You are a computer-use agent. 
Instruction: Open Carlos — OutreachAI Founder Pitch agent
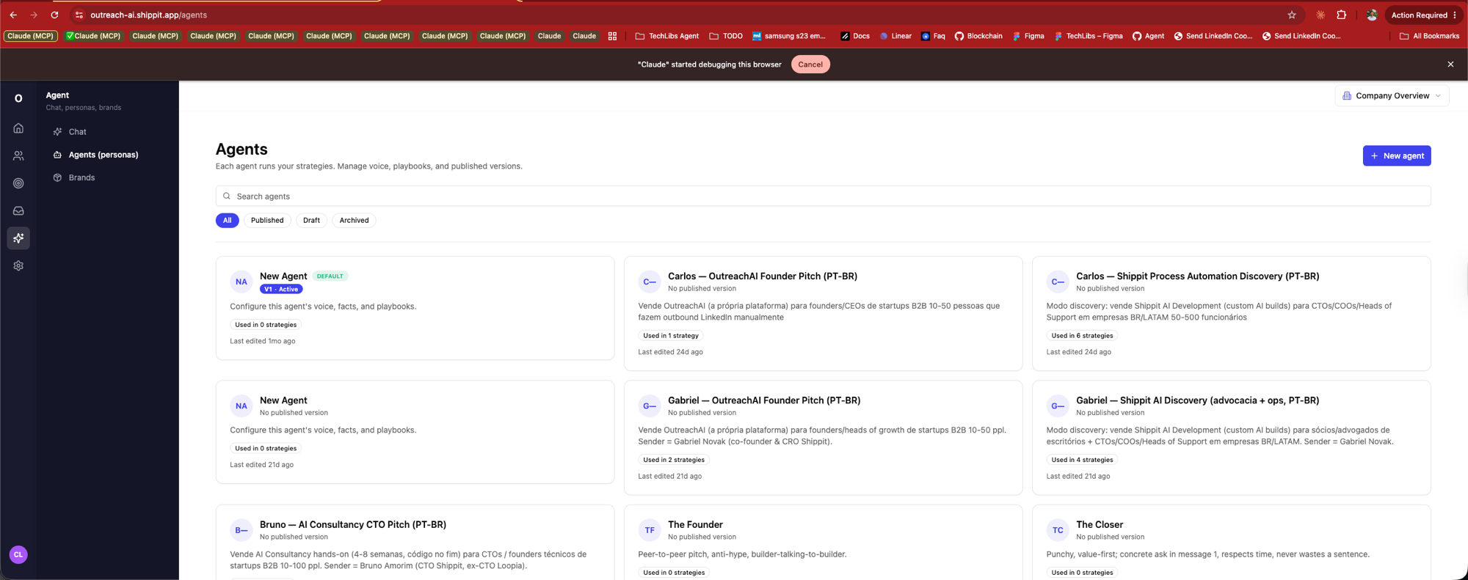(x=763, y=276)
